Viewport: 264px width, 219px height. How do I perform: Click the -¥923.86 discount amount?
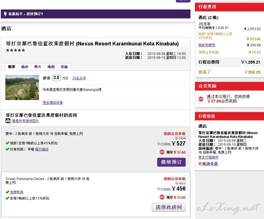[x=253, y=39]
